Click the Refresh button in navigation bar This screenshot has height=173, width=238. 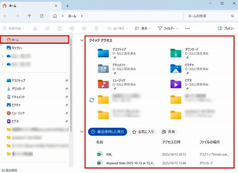tap(42, 16)
